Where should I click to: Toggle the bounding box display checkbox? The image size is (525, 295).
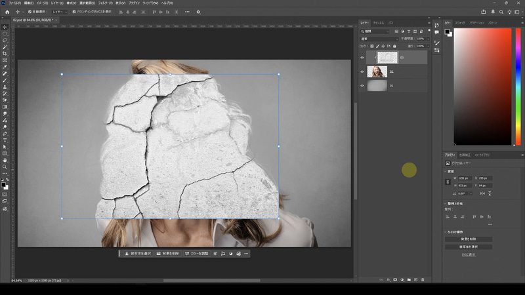tap(74, 12)
